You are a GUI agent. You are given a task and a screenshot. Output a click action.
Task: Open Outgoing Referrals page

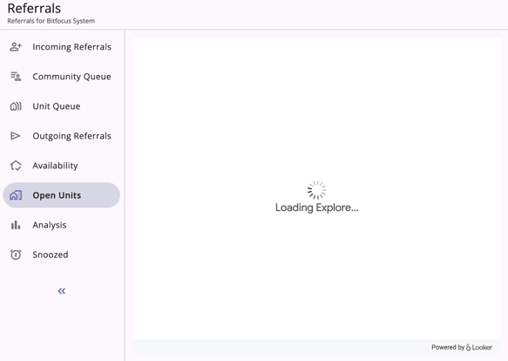pos(62,136)
